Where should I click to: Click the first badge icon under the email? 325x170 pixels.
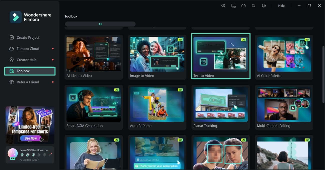[22, 155]
